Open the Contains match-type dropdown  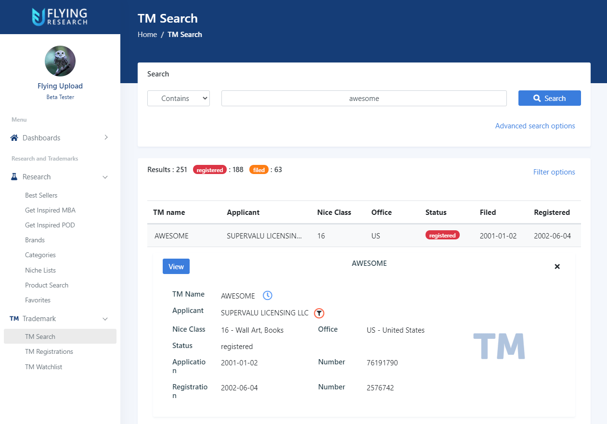(179, 98)
